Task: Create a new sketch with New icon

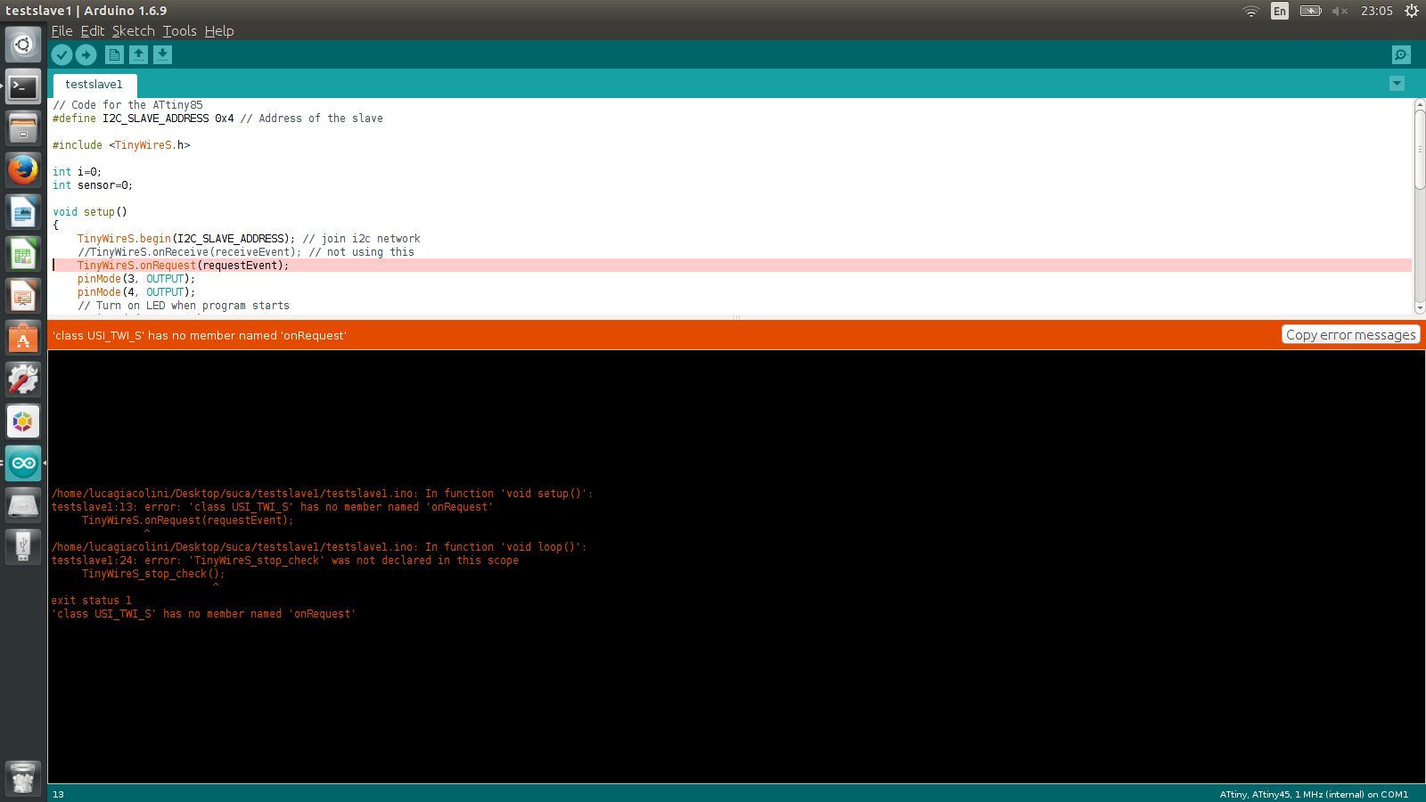Action: (x=115, y=55)
